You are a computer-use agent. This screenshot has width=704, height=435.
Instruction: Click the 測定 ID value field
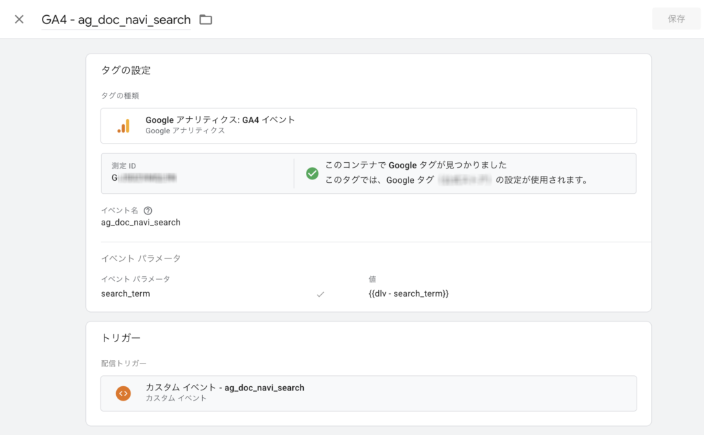(147, 178)
